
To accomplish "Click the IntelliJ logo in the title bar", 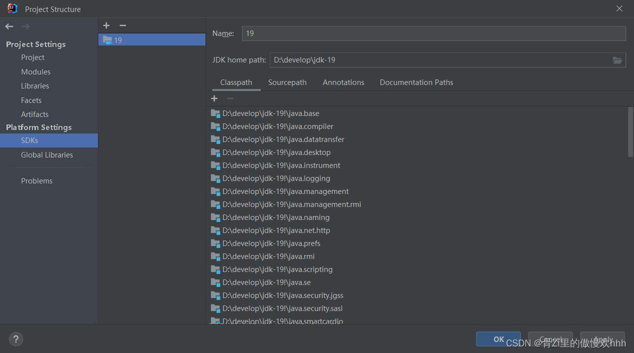I will point(12,8).
